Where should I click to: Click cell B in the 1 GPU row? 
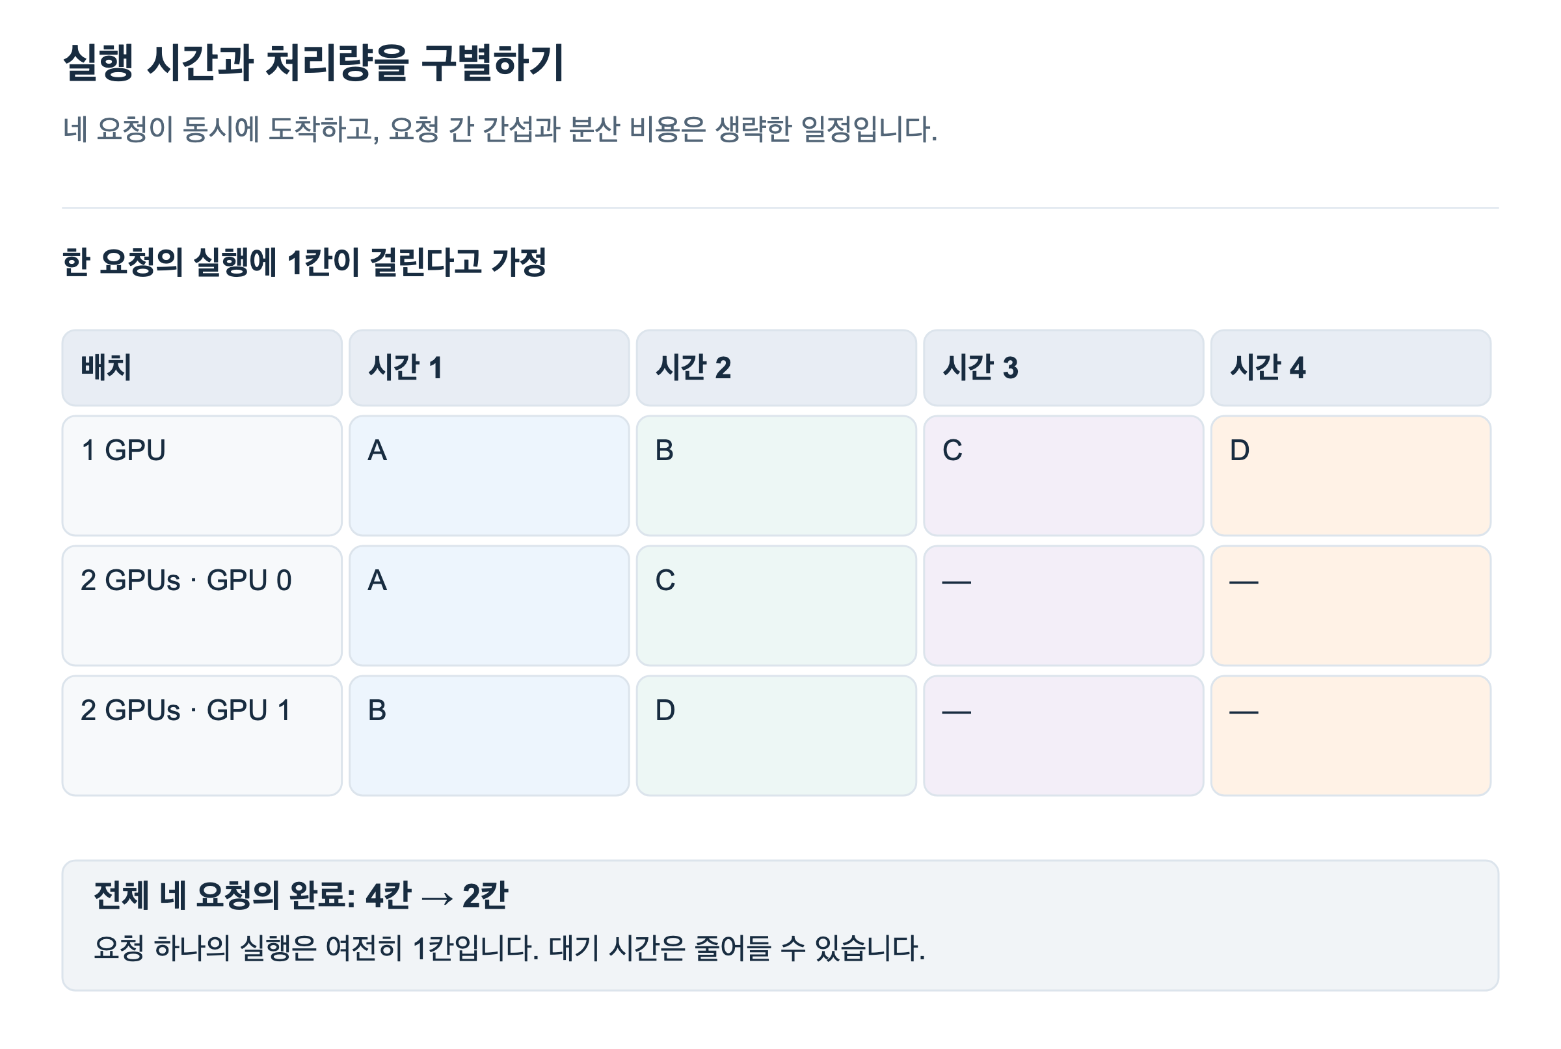[777, 476]
